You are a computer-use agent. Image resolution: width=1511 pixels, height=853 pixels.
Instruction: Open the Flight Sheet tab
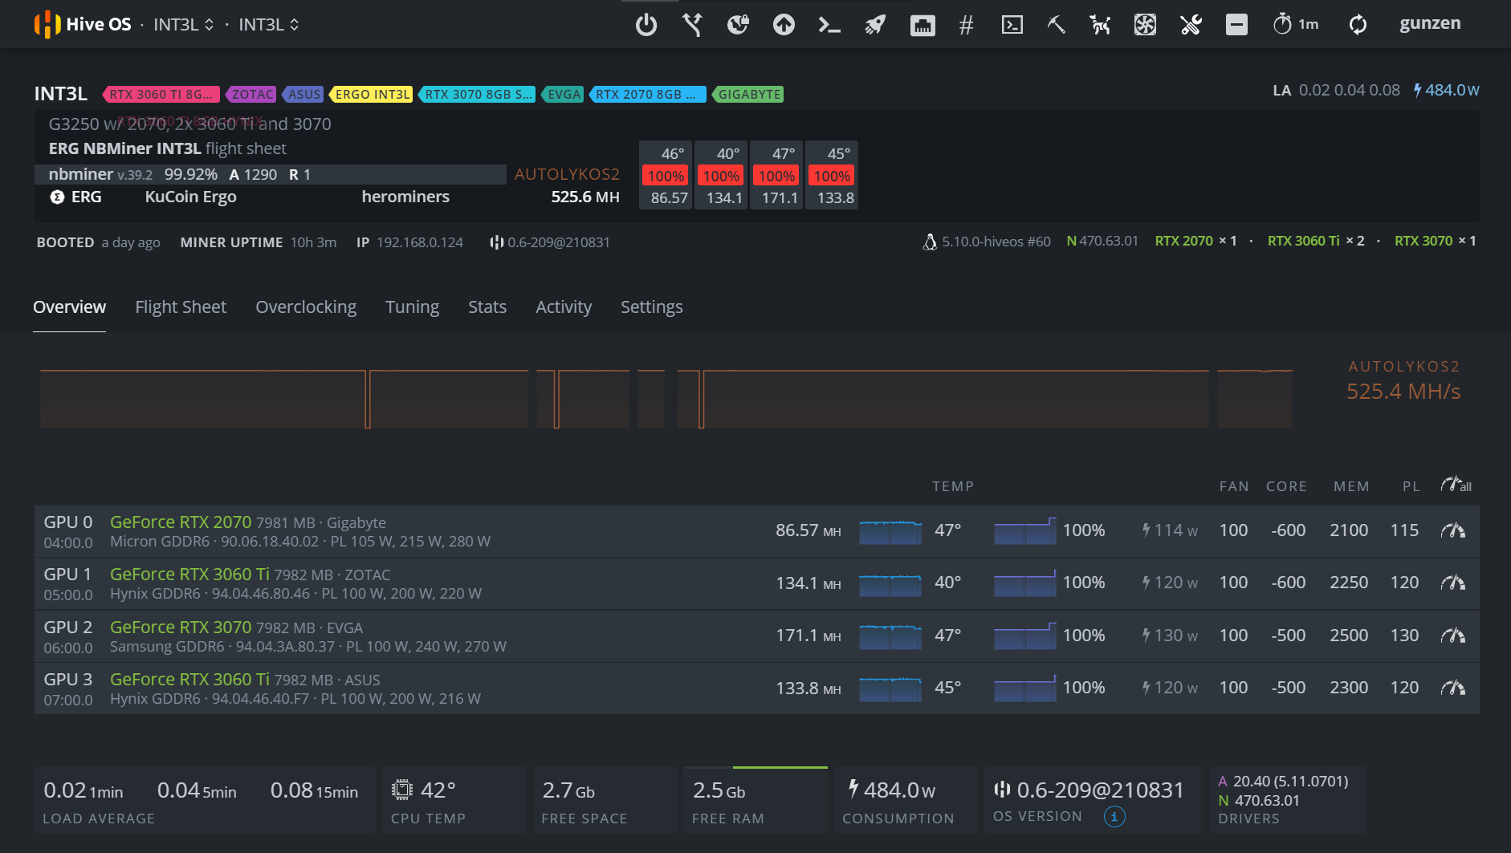point(181,307)
